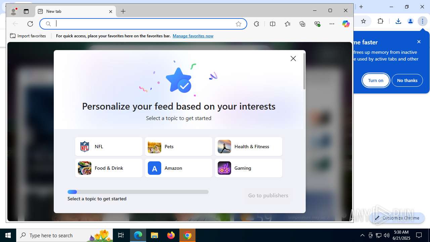Screen dimensions: 430x242
Task: Click the dialog's vertical scrollbar
Action: click(x=304, y=71)
